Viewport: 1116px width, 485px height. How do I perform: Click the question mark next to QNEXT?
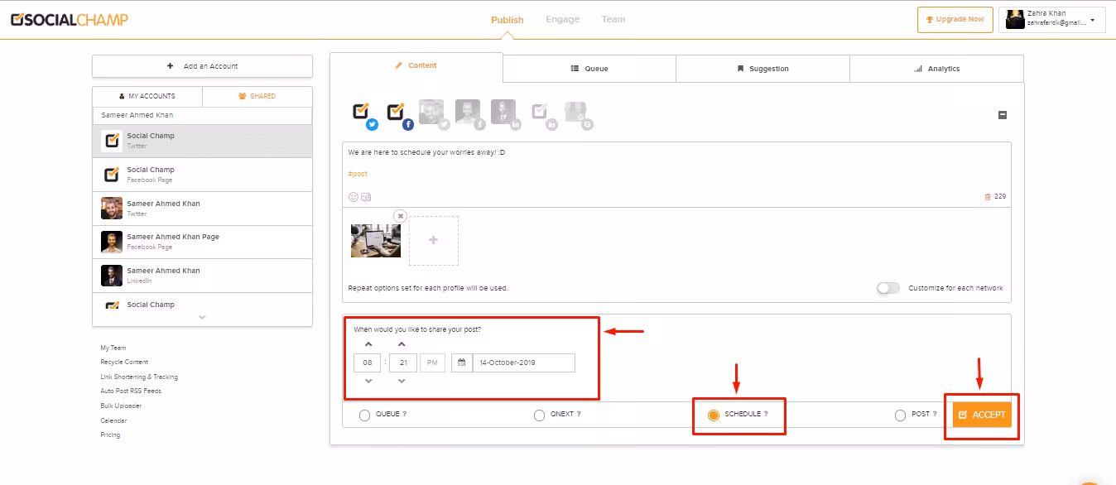[x=579, y=414]
